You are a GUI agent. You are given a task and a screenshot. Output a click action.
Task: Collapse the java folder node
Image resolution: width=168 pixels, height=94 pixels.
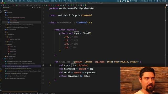tap(4, 15)
